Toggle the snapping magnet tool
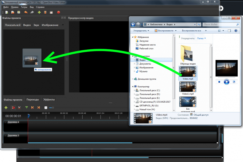Viewport: 243px width, 162px height. (x=13, y=107)
